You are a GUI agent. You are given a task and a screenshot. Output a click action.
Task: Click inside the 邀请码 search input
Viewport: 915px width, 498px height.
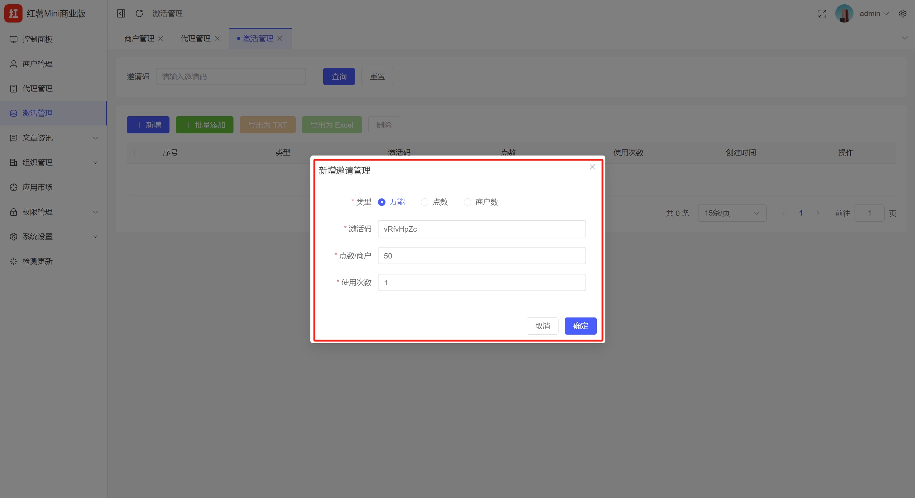pyautogui.click(x=231, y=76)
